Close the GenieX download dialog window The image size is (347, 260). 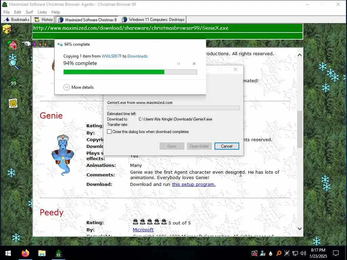(x=236, y=69)
